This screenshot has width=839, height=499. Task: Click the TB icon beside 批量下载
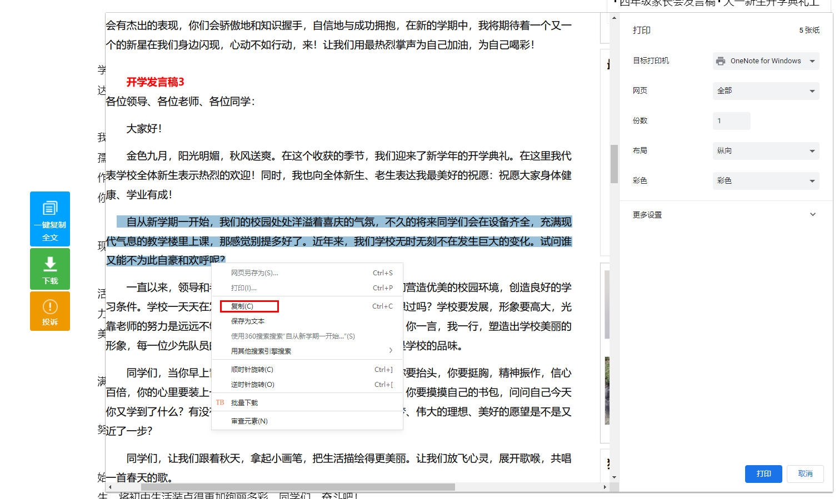220,402
